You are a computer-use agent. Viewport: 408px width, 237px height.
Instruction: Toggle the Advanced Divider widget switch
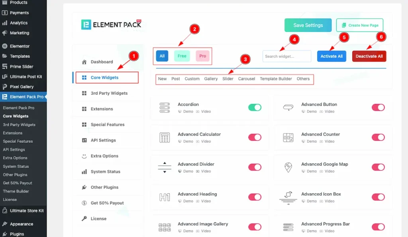click(255, 167)
